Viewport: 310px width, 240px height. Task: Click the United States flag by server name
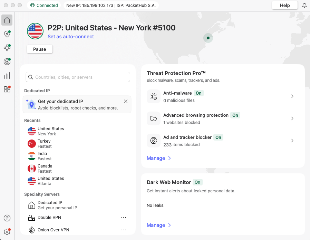point(35,31)
